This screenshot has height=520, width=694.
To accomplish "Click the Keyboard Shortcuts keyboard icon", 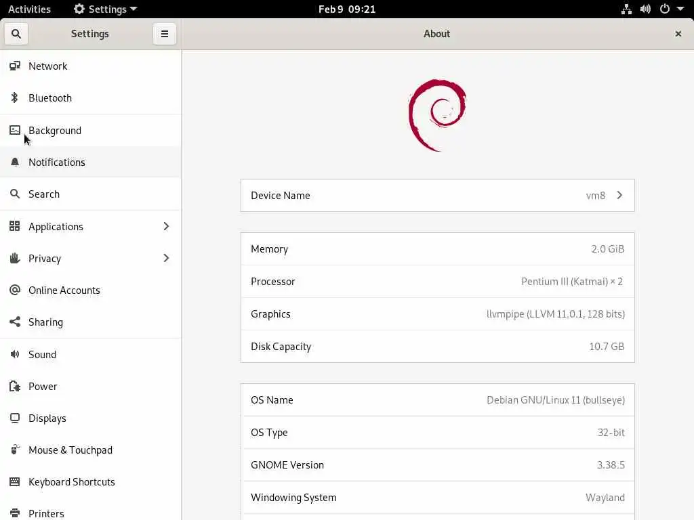I will [x=15, y=481].
